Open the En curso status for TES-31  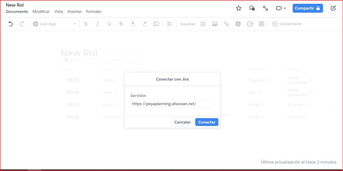297,105
